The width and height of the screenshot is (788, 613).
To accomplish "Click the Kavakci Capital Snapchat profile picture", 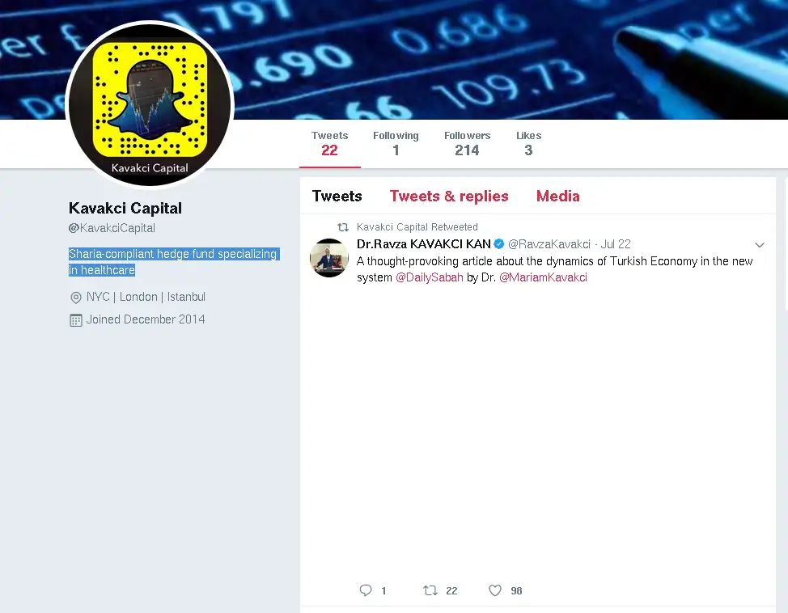I will coord(150,104).
